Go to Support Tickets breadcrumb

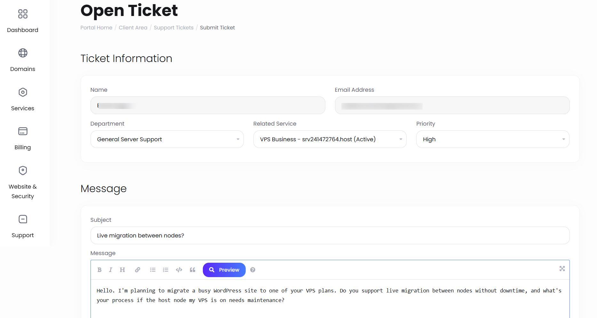pos(174,27)
